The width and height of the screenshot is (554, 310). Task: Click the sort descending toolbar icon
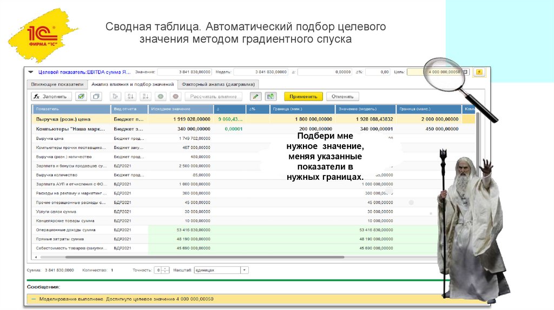[145, 97]
